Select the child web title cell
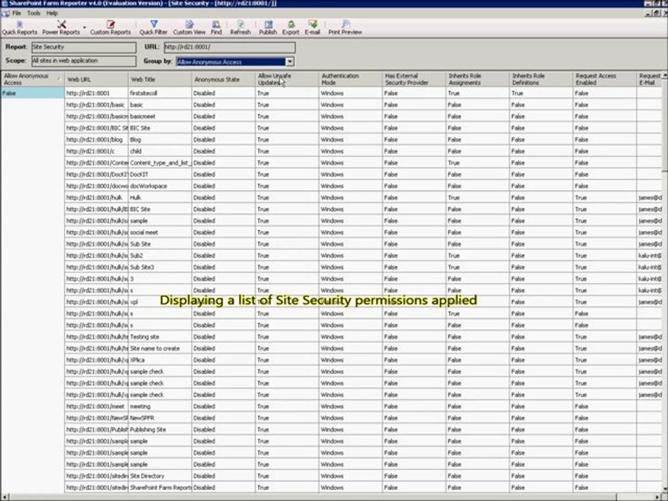Screen dimensions: 668x501 [160, 151]
